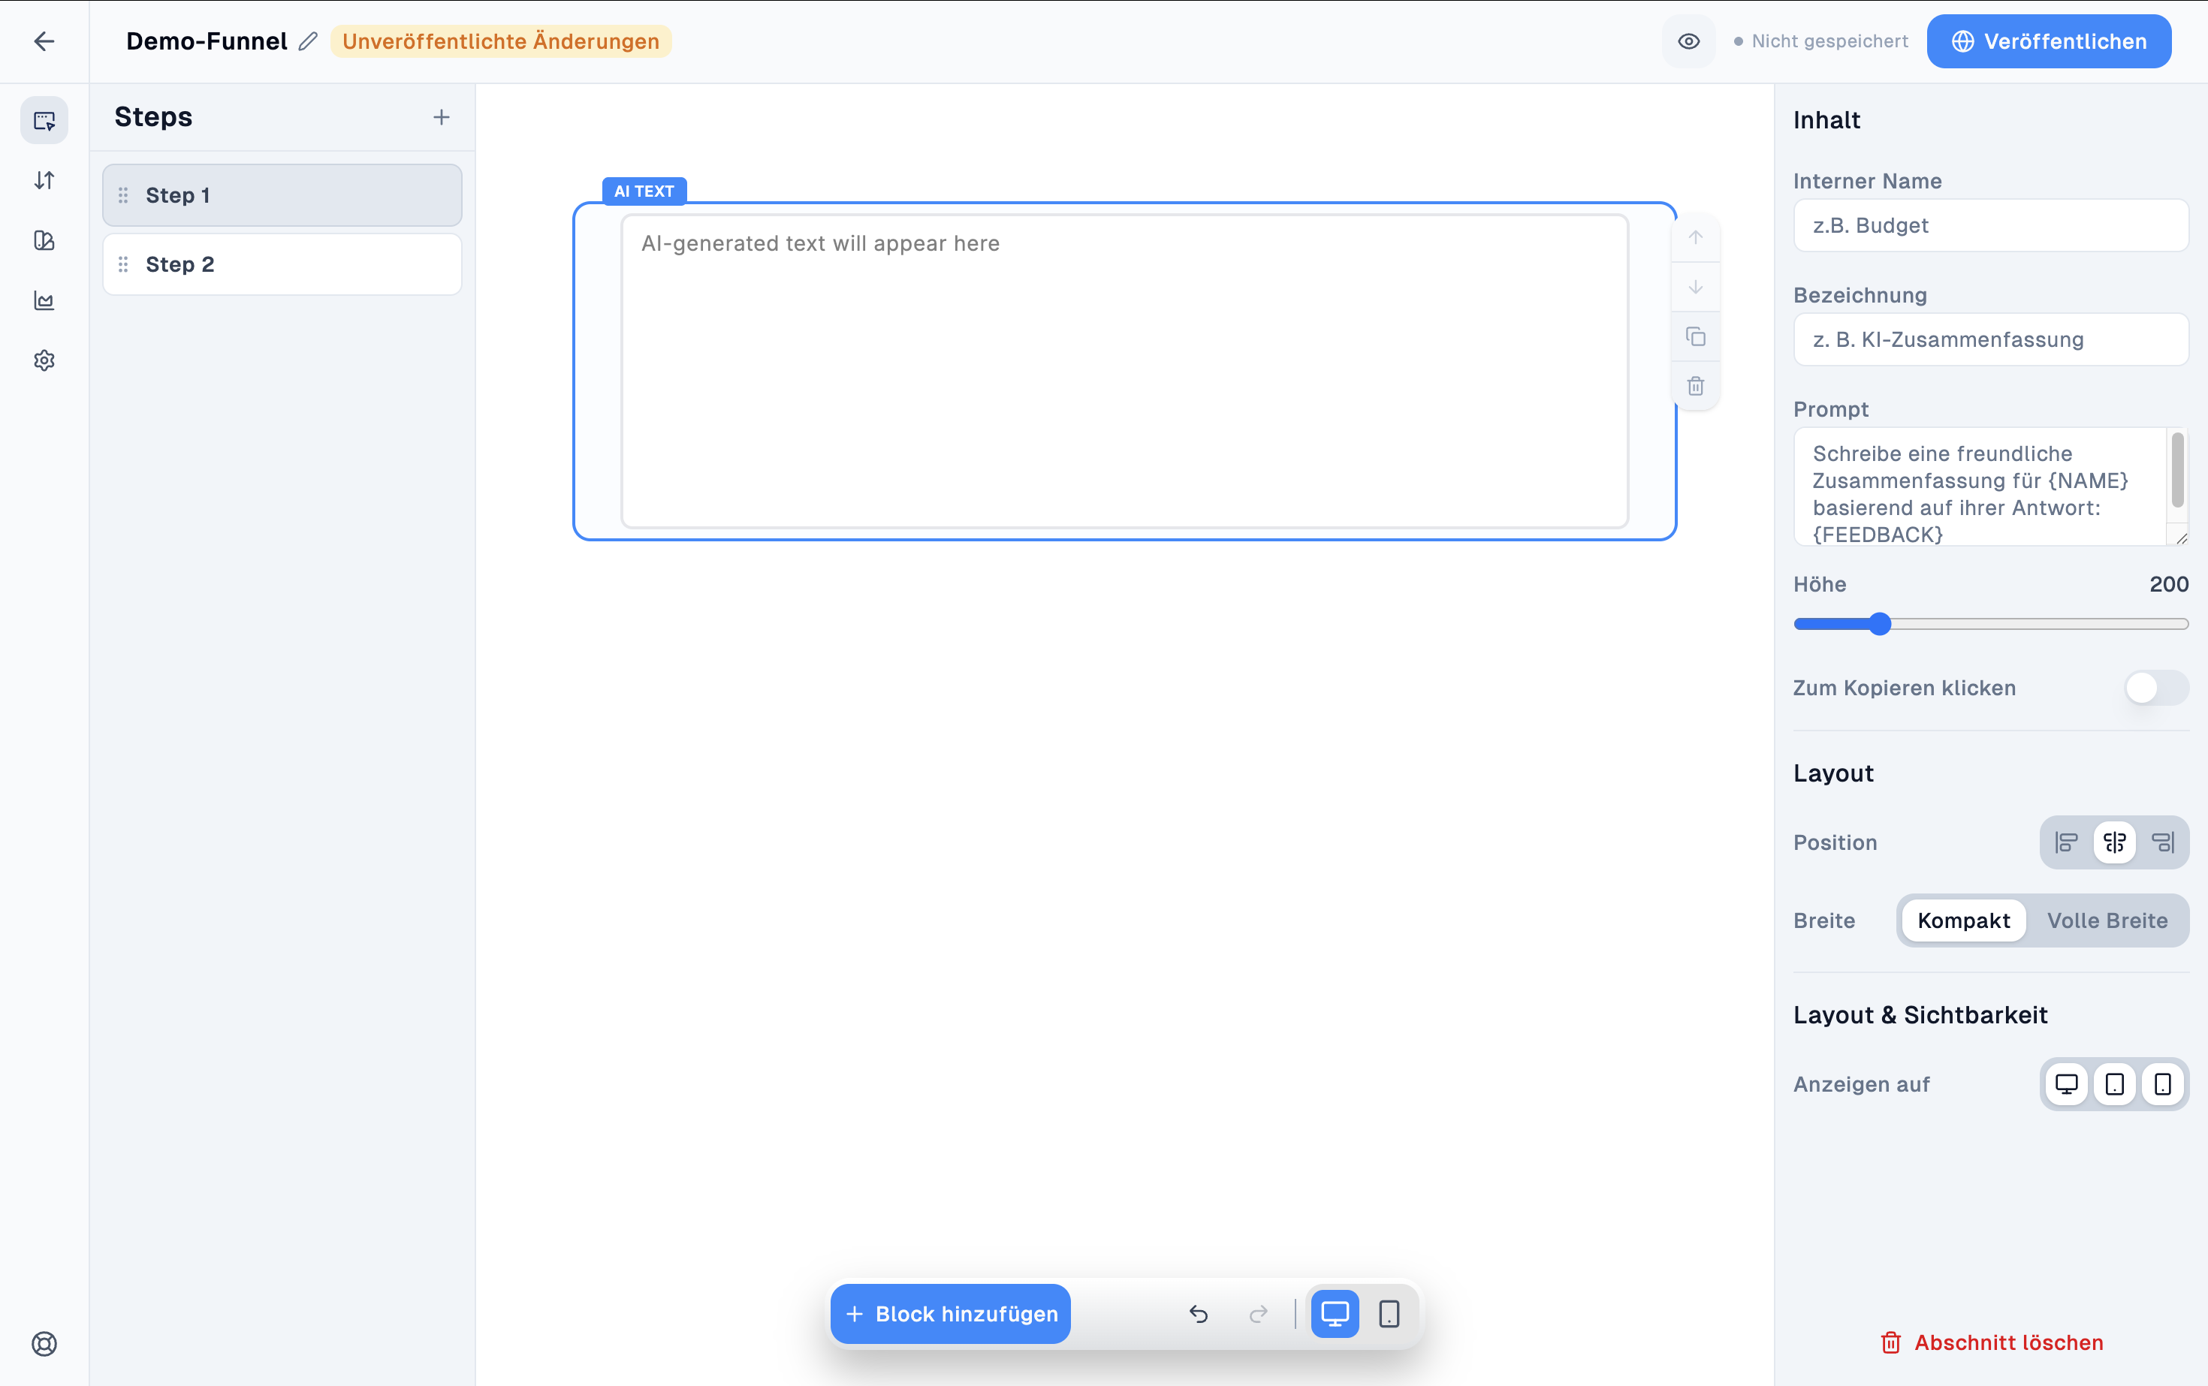Open the settings gear sidebar icon
Screen dimensions: 2208x1386
click(x=44, y=360)
